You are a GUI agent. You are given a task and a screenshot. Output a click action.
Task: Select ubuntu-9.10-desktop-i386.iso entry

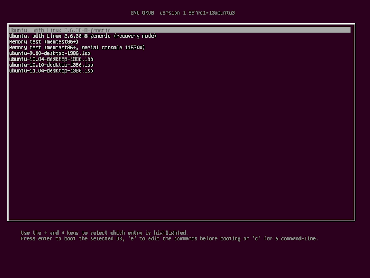[49, 53]
